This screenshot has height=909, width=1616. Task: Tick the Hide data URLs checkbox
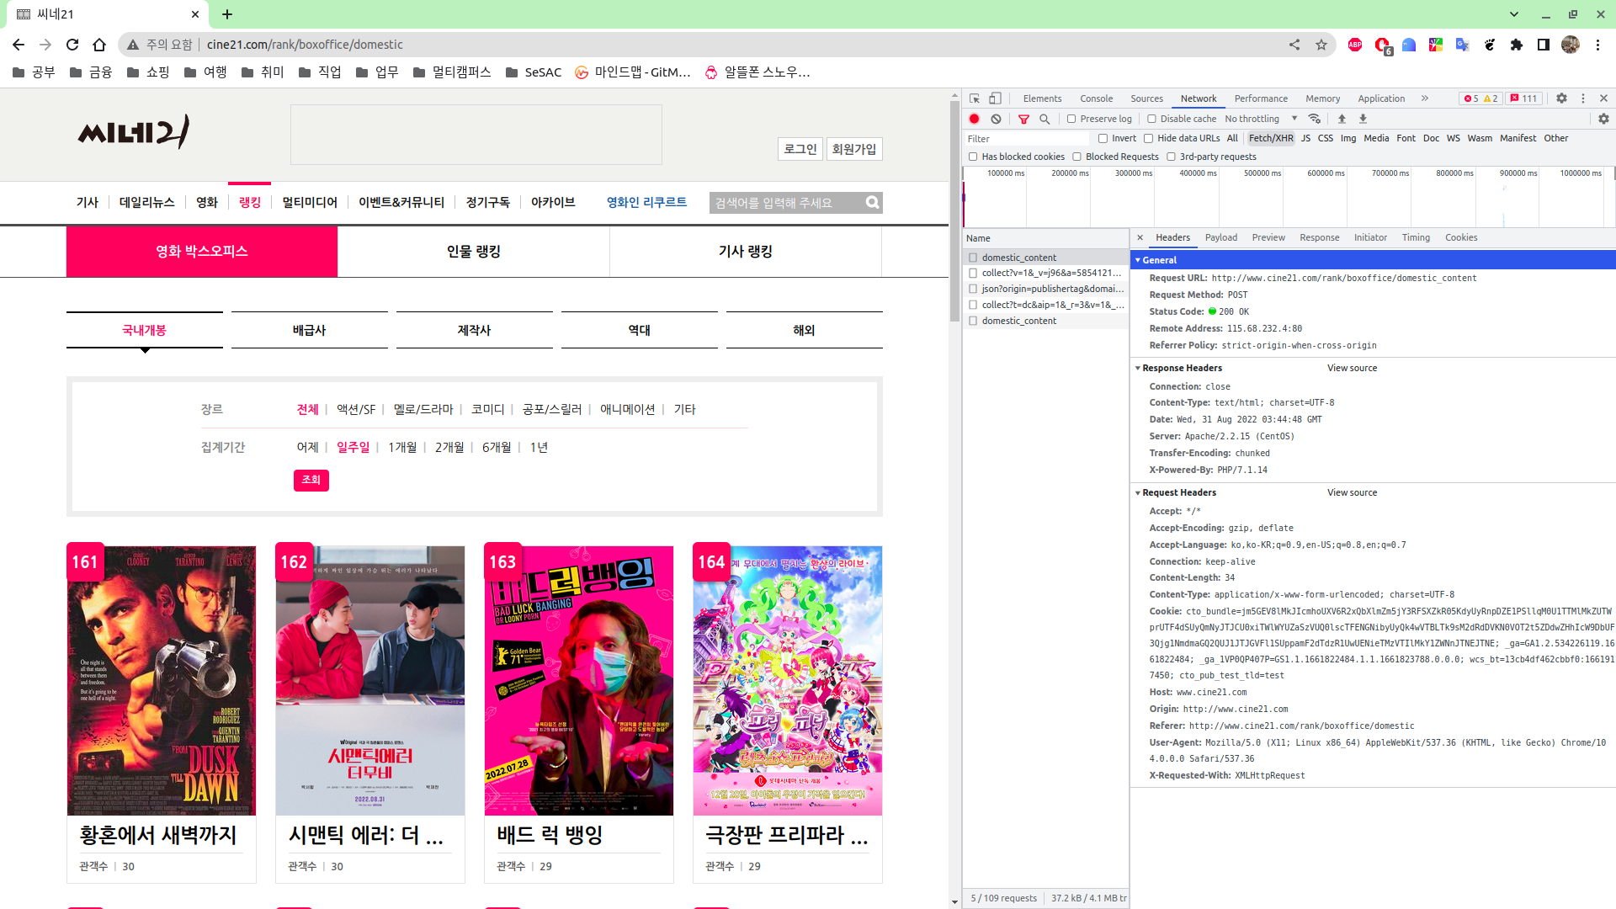(x=1148, y=138)
